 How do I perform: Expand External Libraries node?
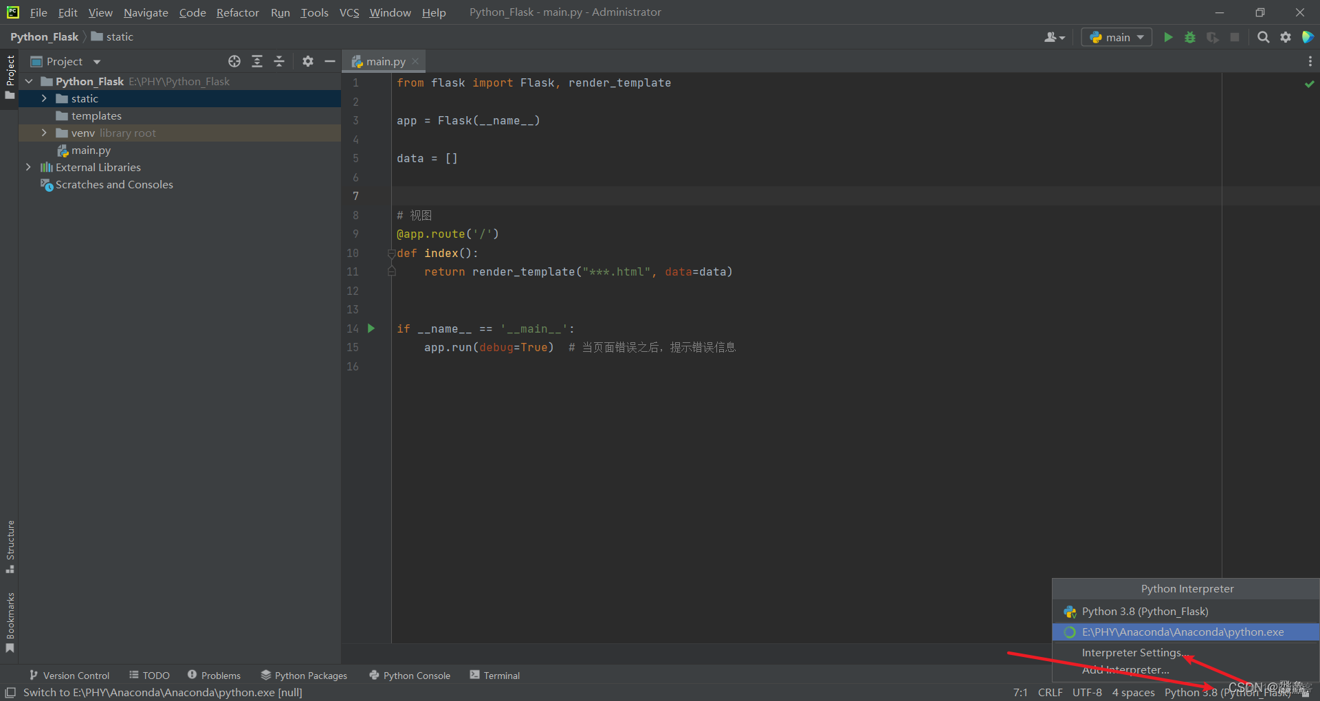(x=28, y=167)
